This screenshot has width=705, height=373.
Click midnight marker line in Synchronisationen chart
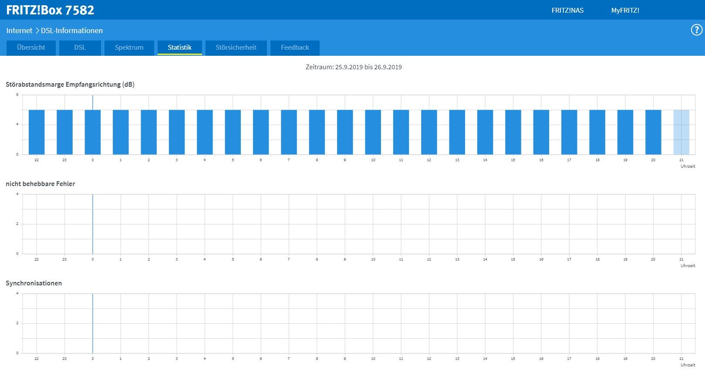click(93, 323)
